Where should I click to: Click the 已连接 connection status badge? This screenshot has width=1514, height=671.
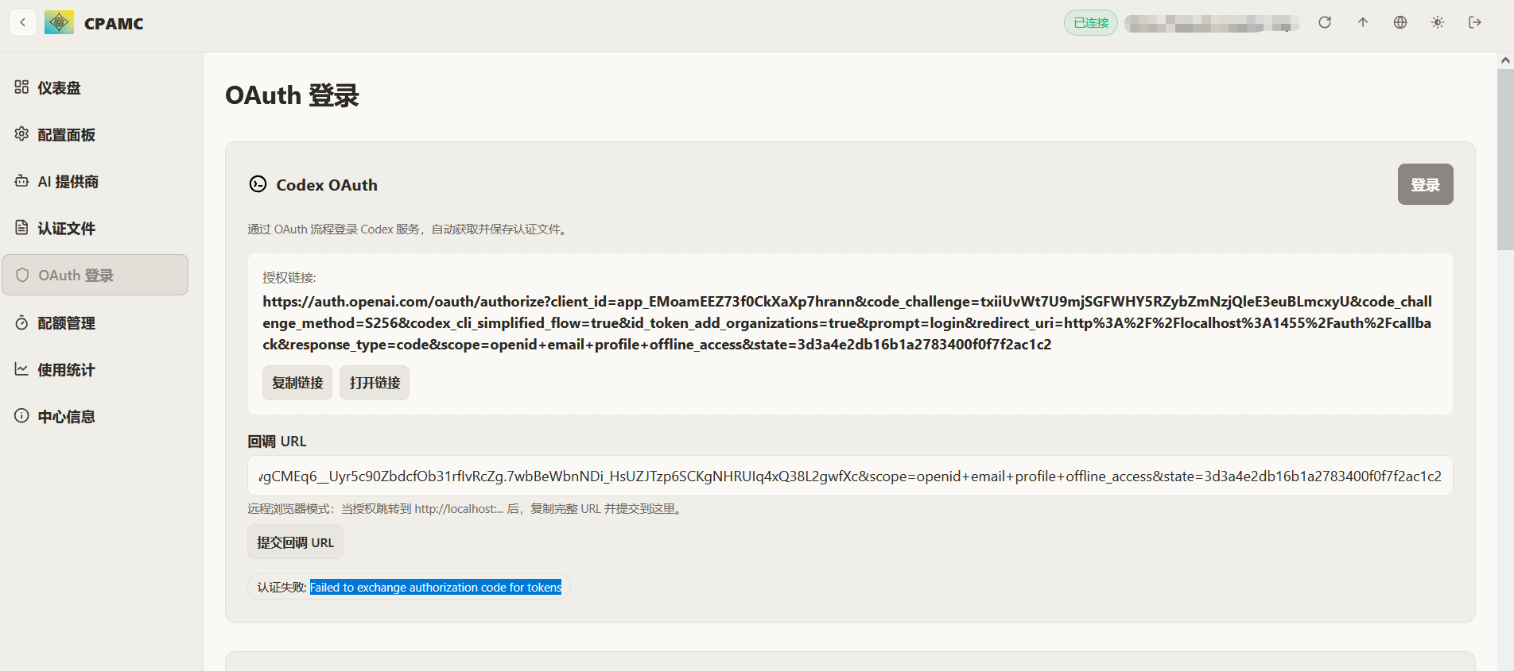[1091, 22]
